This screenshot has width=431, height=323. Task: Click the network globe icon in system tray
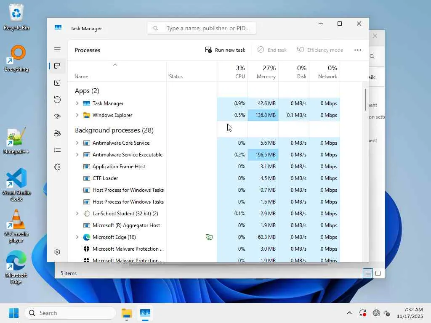(376, 313)
